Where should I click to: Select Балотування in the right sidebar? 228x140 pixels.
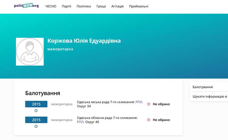click(x=203, y=87)
